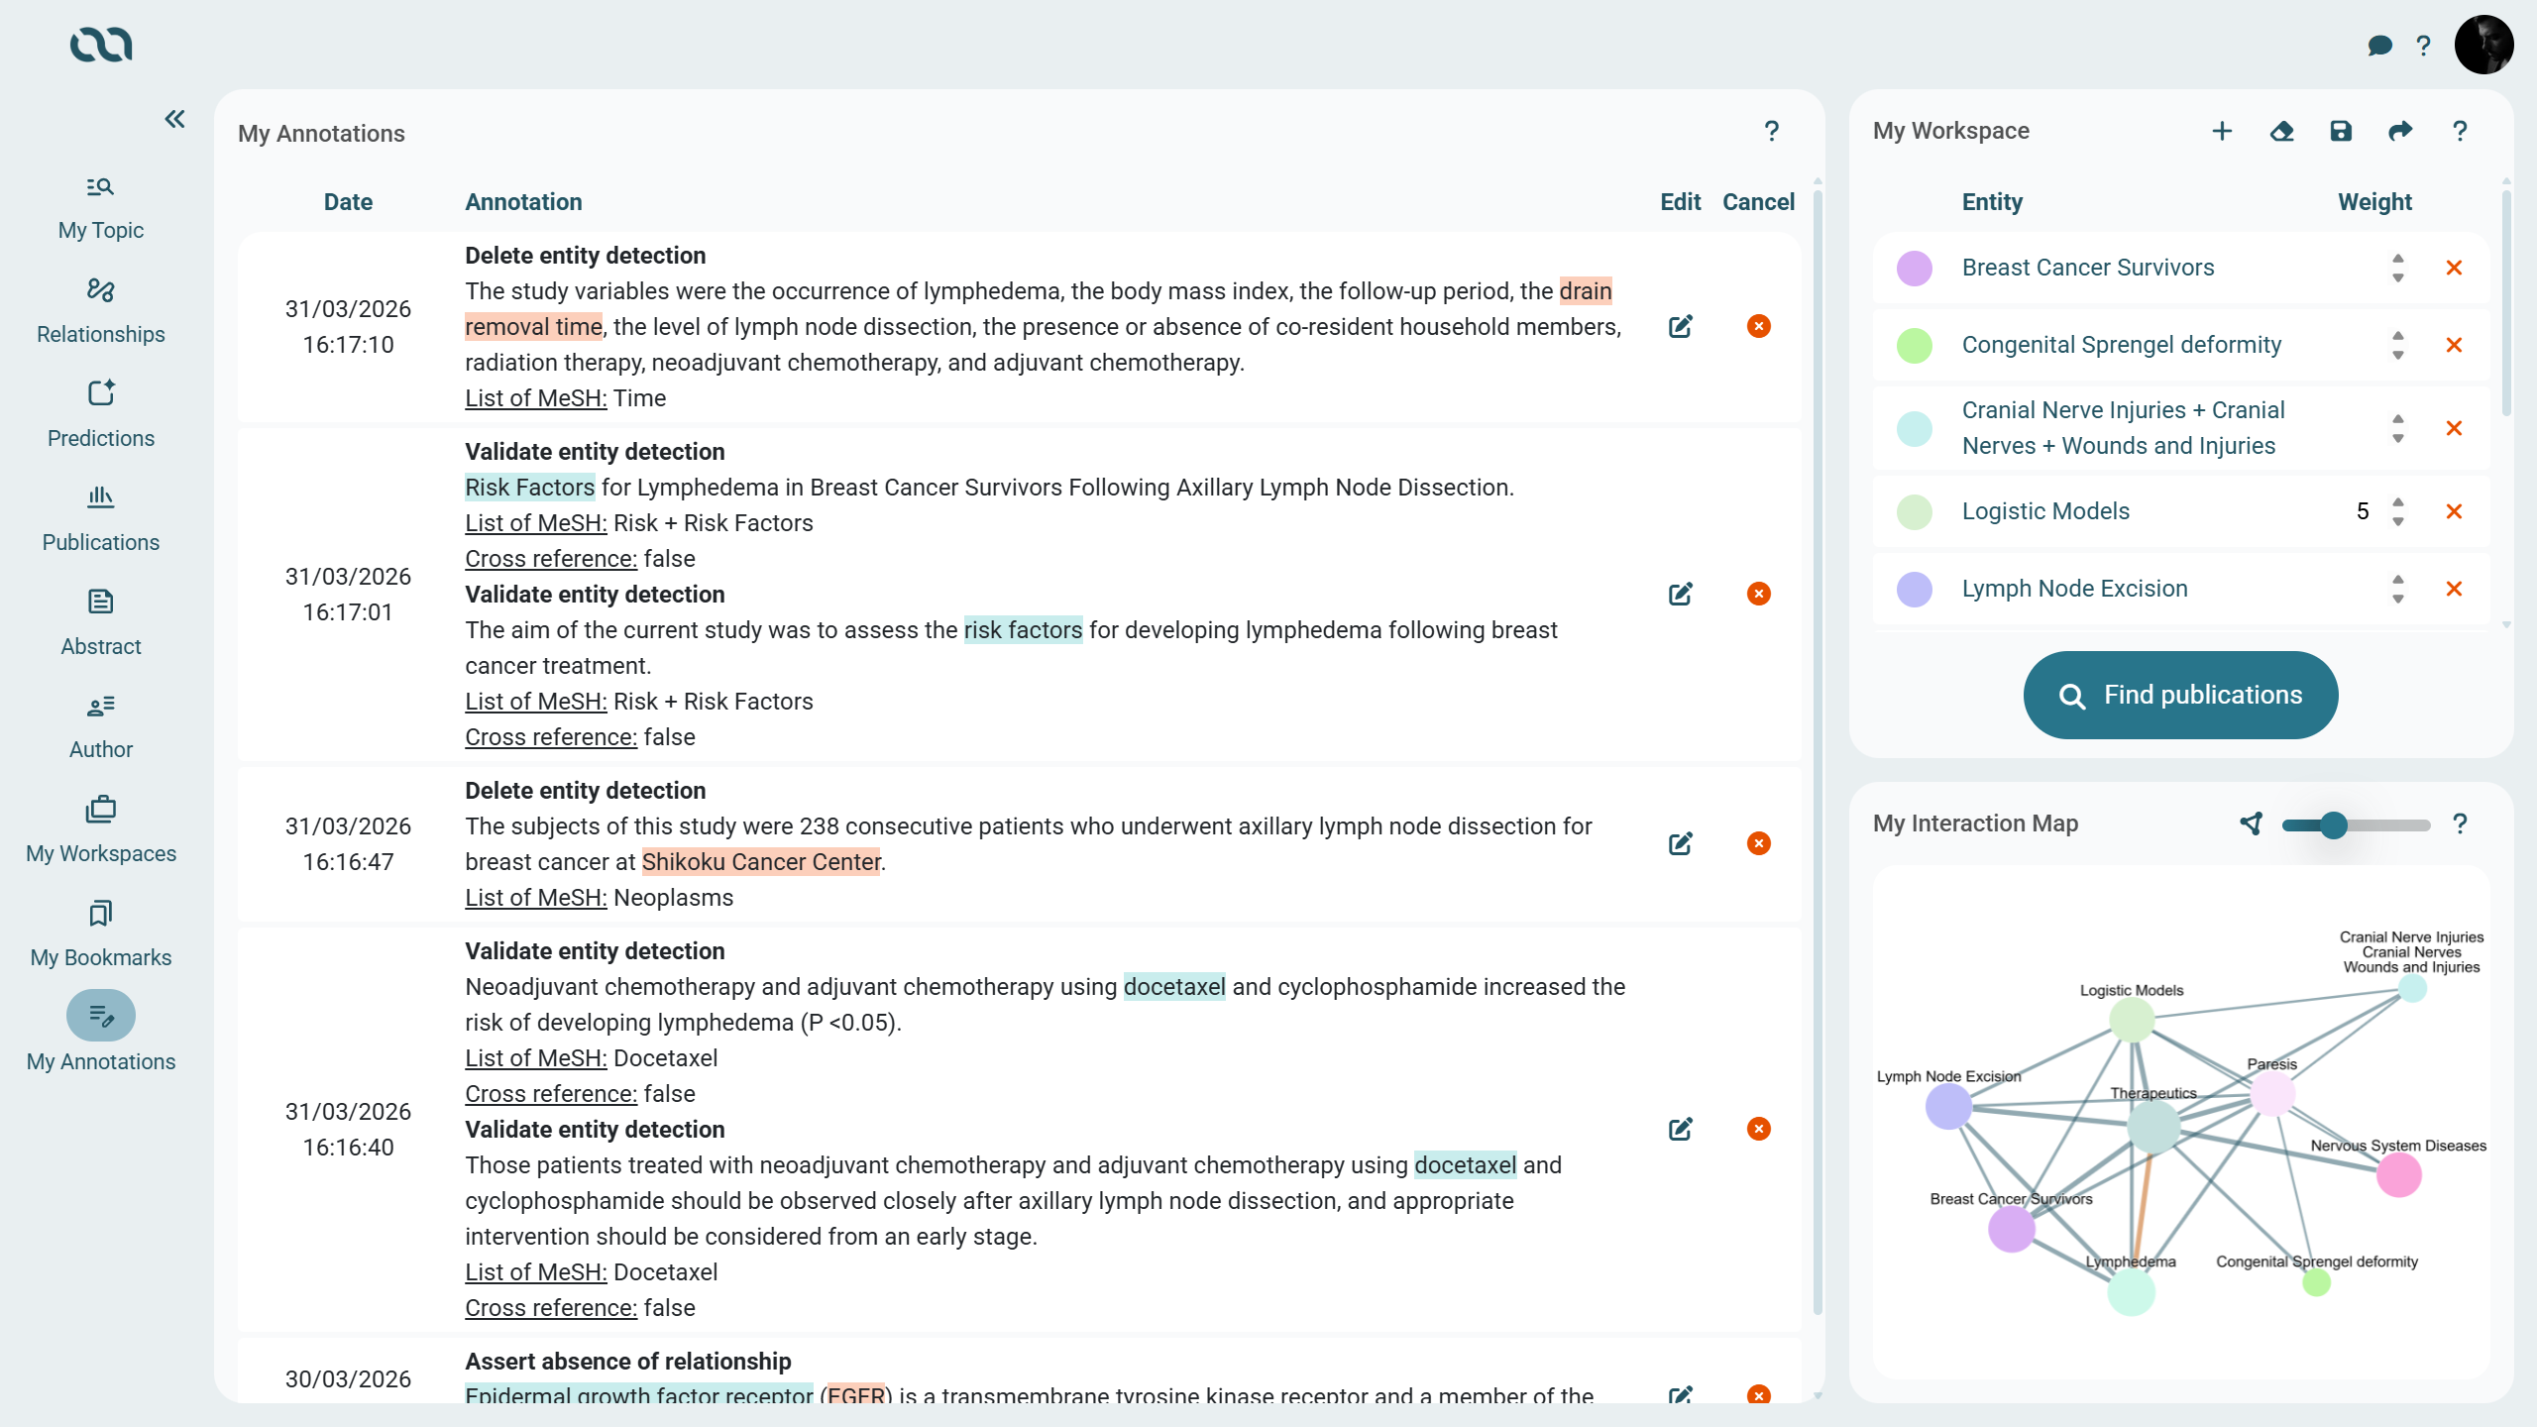Viewport: 2537px width, 1427px height.
Task: Save workspace using the floppy disk icon
Action: [x=2341, y=131]
